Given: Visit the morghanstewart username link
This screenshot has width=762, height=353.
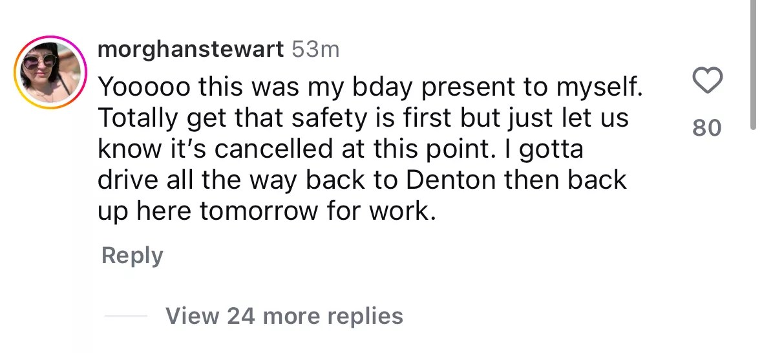Looking at the screenshot, I should coord(190,50).
